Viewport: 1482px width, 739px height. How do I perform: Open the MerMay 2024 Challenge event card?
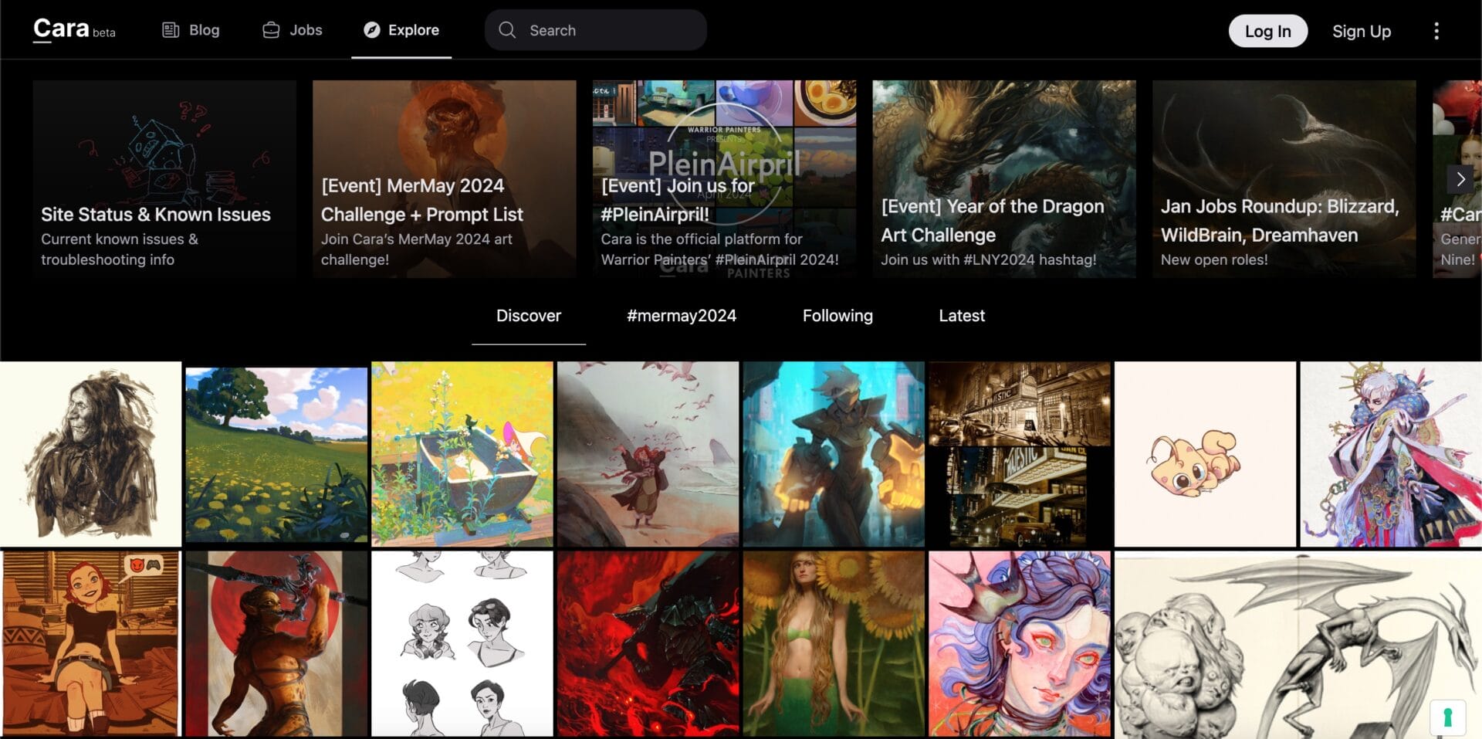tap(445, 179)
